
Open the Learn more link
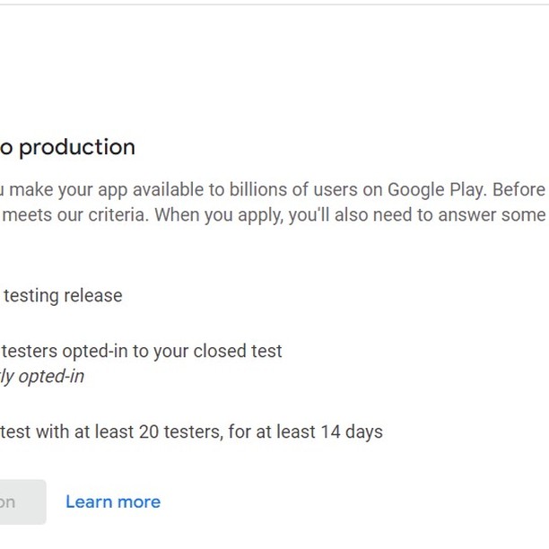[x=113, y=502]
